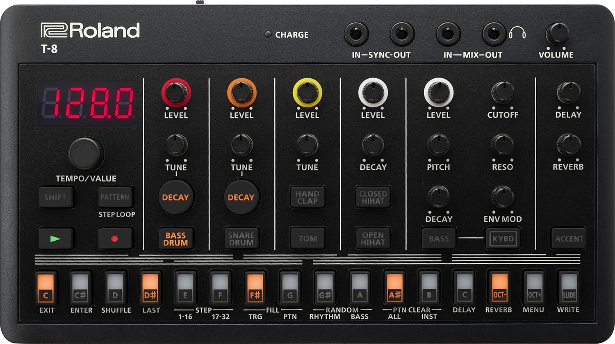This screenshot has width=615, height=344.
Task: Toggle the ACCENT button
Action: click(x=569, y=238)
